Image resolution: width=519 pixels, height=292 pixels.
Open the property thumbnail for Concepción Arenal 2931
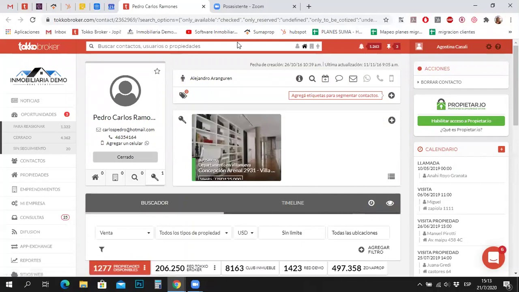point(236,147)
